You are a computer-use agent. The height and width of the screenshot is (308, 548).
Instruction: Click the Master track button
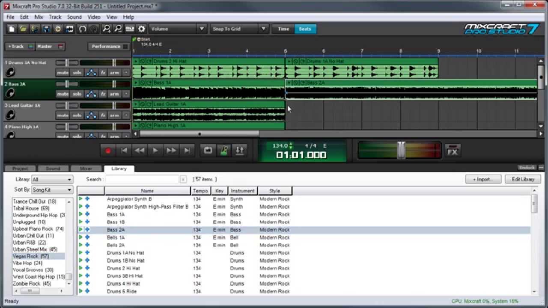50,46
